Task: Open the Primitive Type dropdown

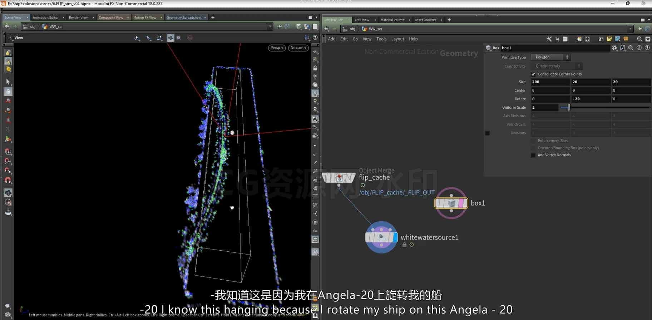Action: click(550, 57)
